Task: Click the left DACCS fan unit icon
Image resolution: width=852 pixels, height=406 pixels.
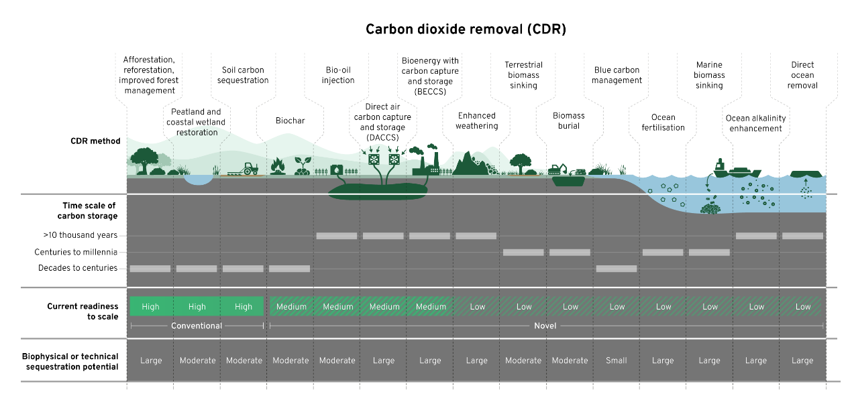Action: click(373, 161)
